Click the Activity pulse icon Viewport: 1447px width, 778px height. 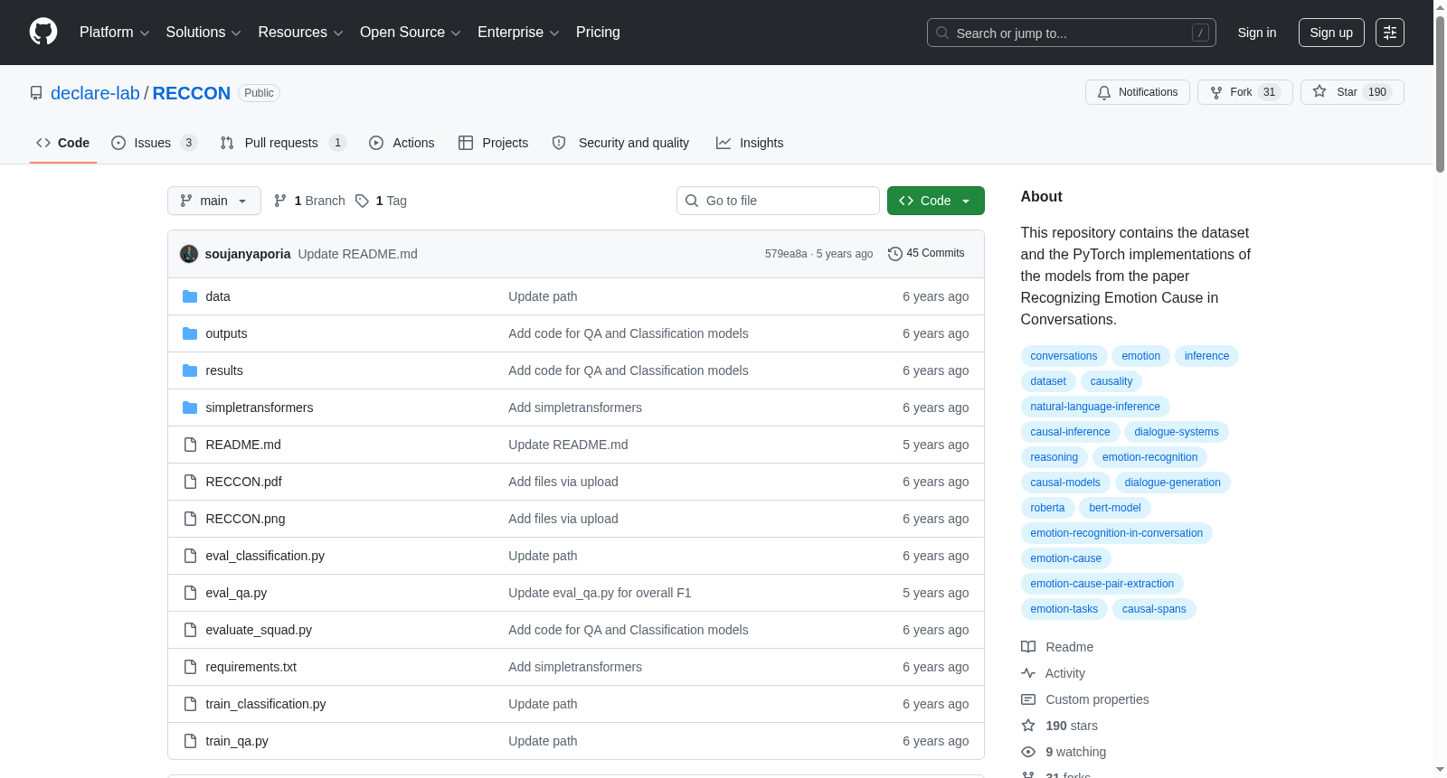click(1028, 673)
